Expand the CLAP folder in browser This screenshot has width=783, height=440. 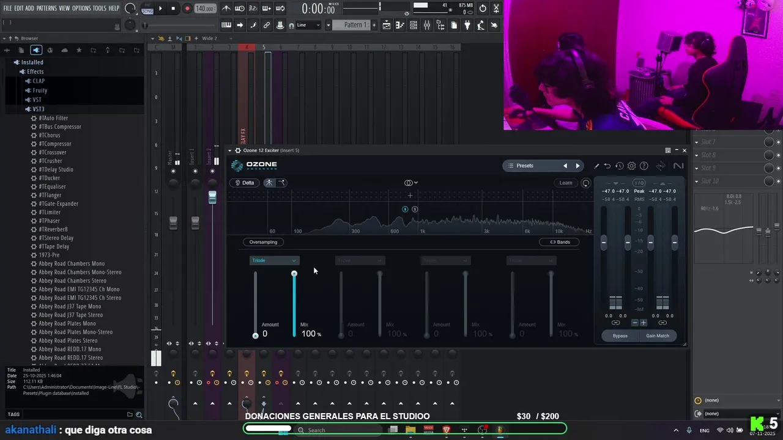tap(35, 81)
